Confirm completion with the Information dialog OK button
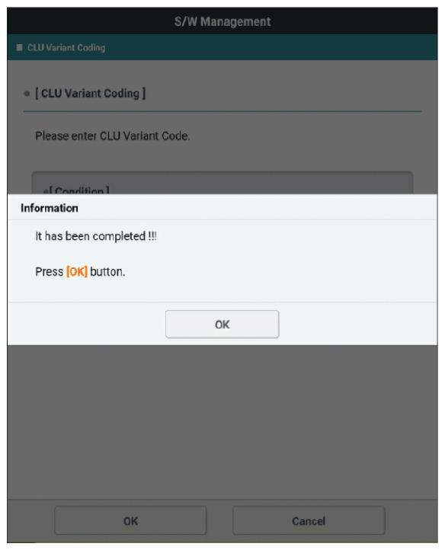 click(x=222, y=324)
